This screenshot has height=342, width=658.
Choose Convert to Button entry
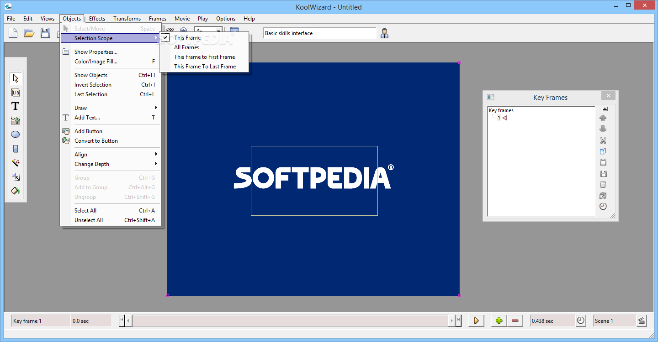click(110, 141)
